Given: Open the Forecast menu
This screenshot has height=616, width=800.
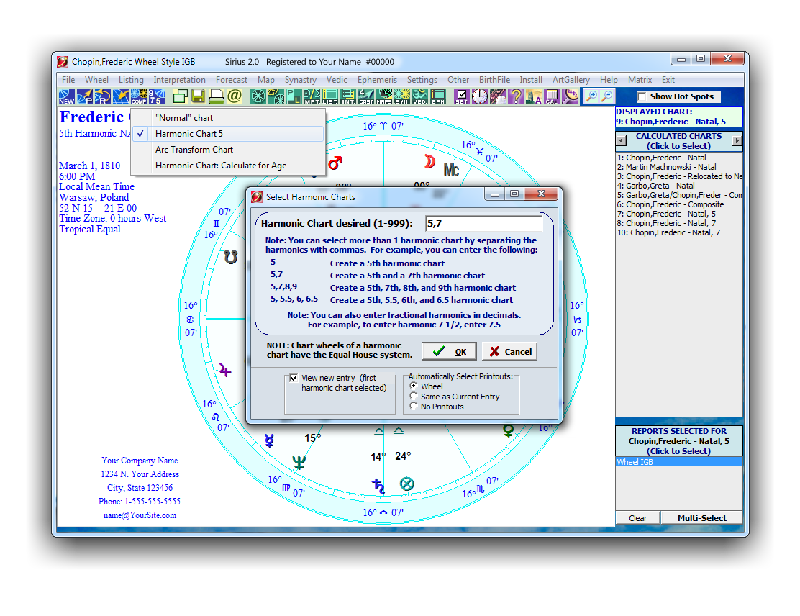Looking at the screenshot, I should click(x=231, y=80).
